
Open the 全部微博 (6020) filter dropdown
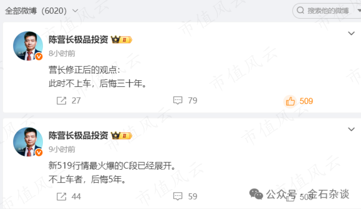pyautogui.click(x=42, y=11)
